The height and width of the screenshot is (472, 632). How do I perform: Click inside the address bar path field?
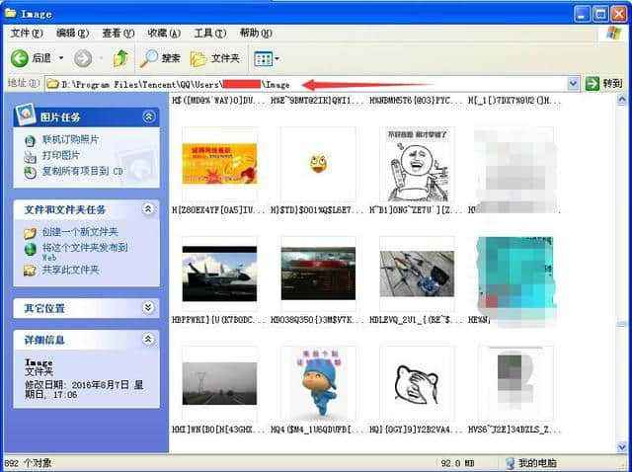pos(305,84)
